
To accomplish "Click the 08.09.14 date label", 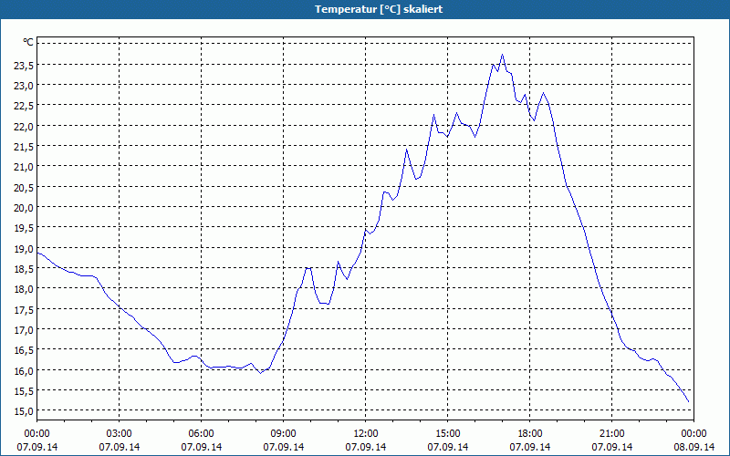I will 693,447.
